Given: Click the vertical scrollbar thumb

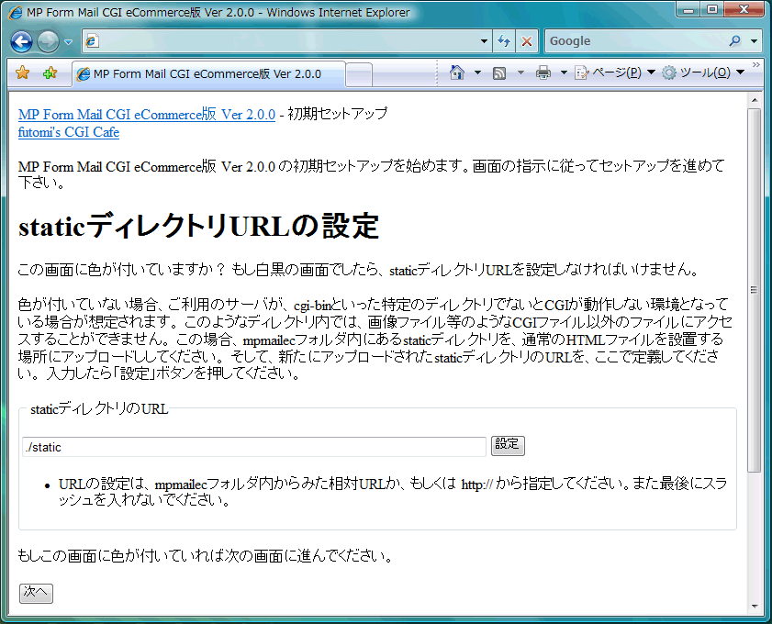Looking at the screenshot, I should tap(755, 290).
